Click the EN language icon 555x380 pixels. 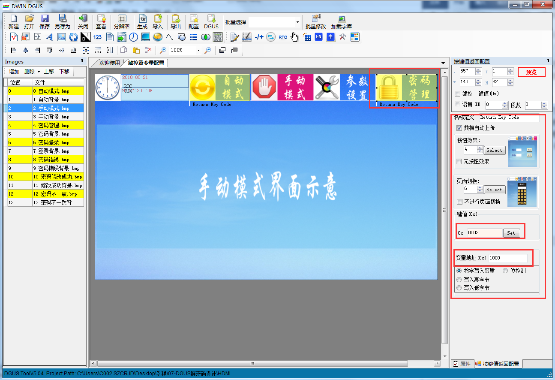(x=318, y=37)
